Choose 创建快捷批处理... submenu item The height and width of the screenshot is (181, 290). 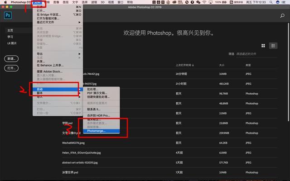click(101, 97)
